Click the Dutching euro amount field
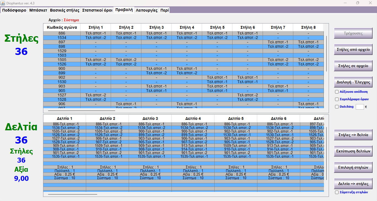This screenshot has width=377, height=201. (360, 107)
